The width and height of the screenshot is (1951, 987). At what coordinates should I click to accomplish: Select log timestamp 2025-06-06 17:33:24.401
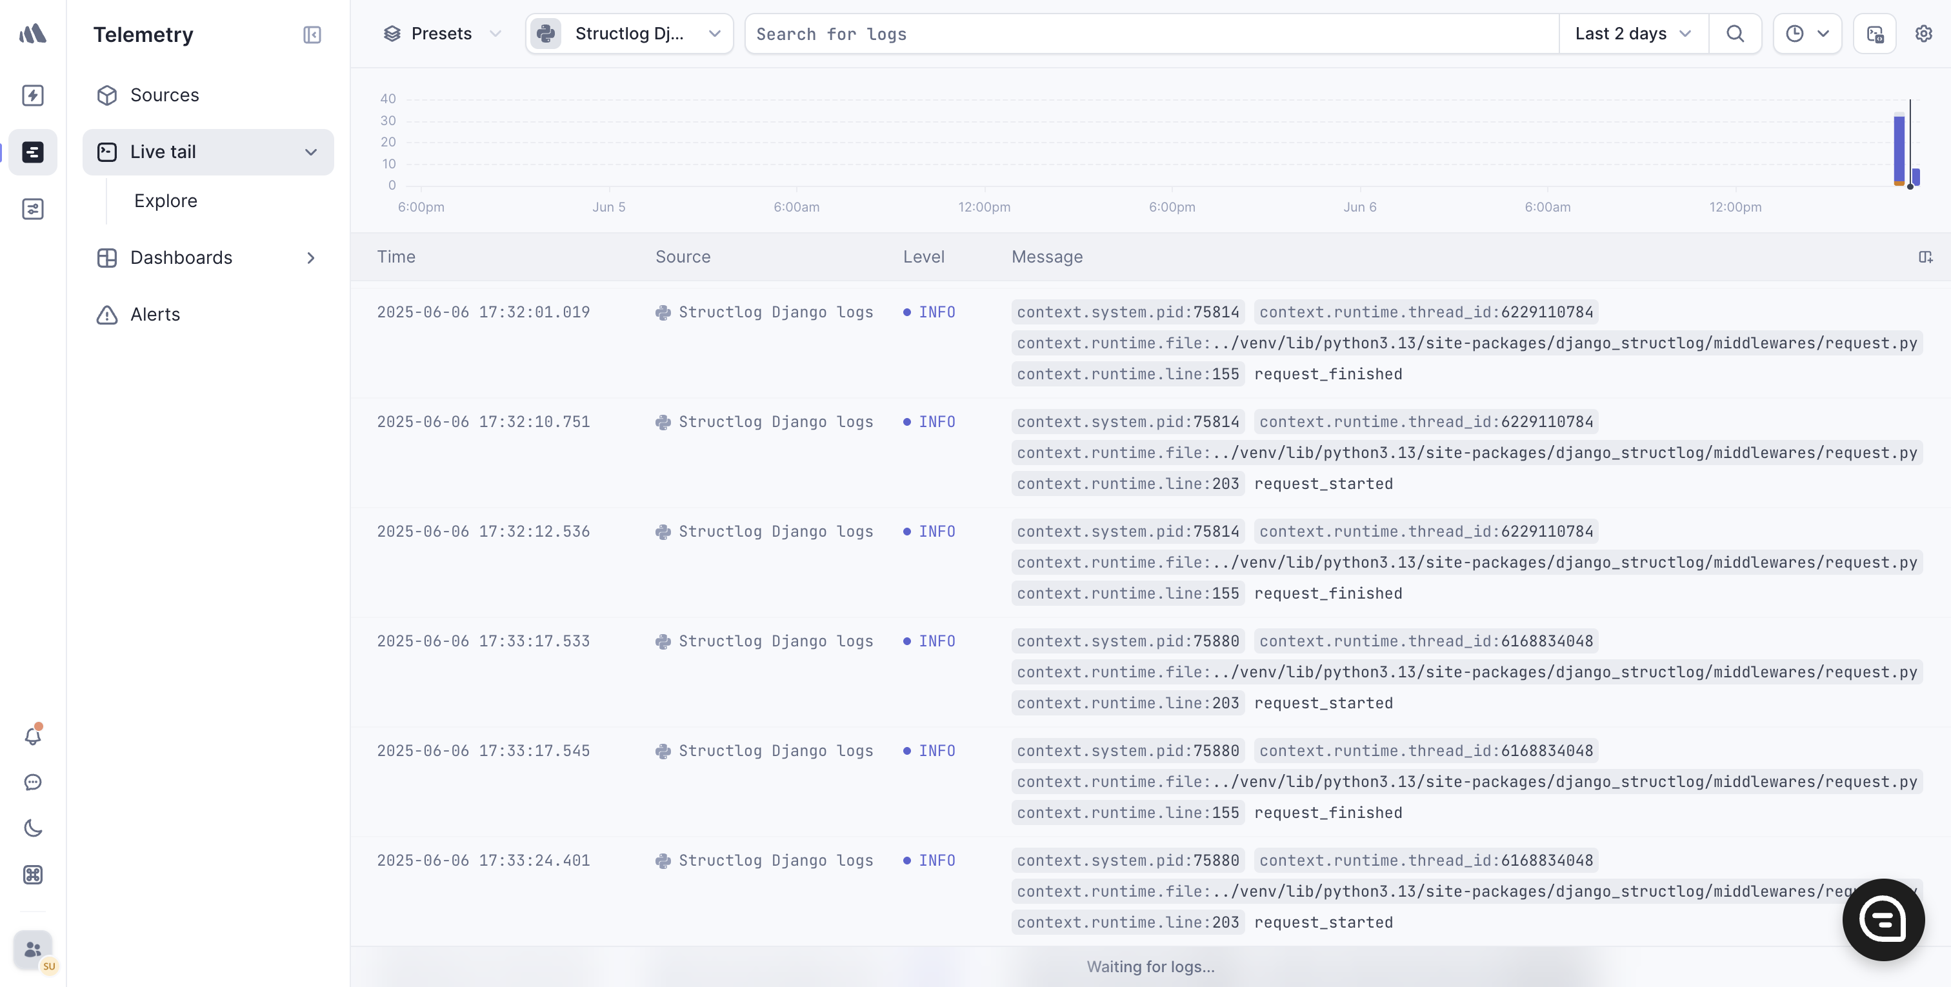(x=483, y=861)
